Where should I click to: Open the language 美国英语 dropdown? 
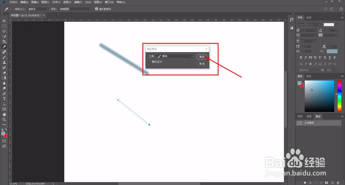(308, 70)
